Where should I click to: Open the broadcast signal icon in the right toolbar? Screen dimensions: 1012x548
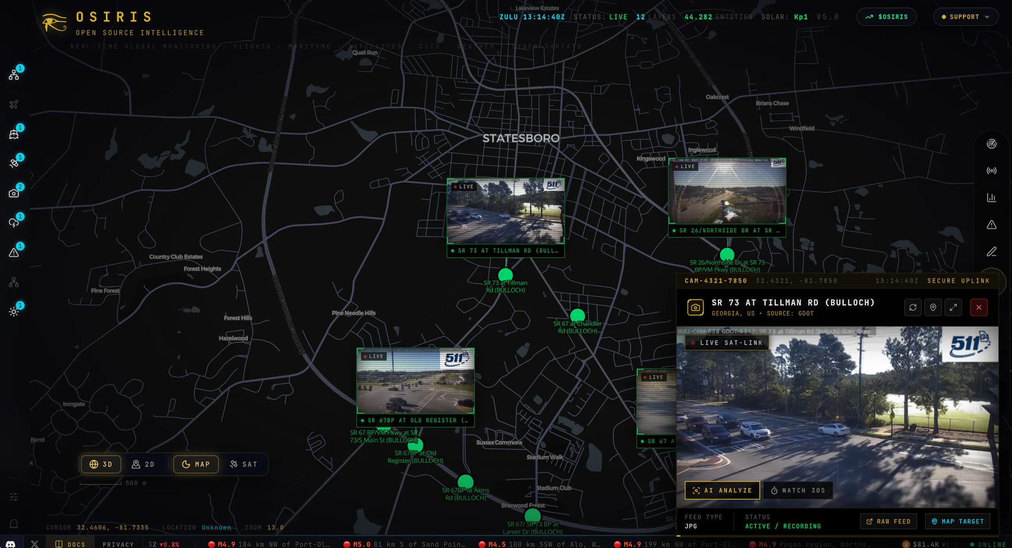tap(992, 171)
